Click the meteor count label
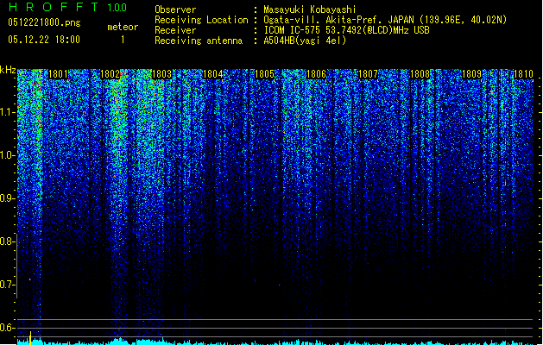The image size is (543, 345). click(x=123, y=27)
